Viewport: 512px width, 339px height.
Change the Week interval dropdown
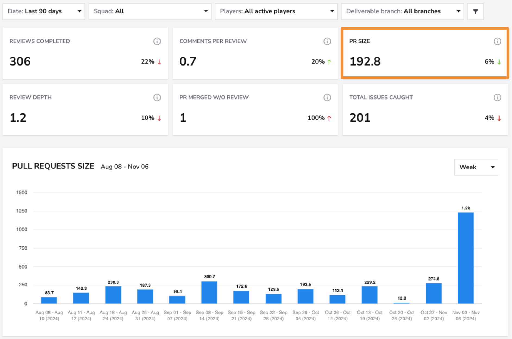[476, 167]
